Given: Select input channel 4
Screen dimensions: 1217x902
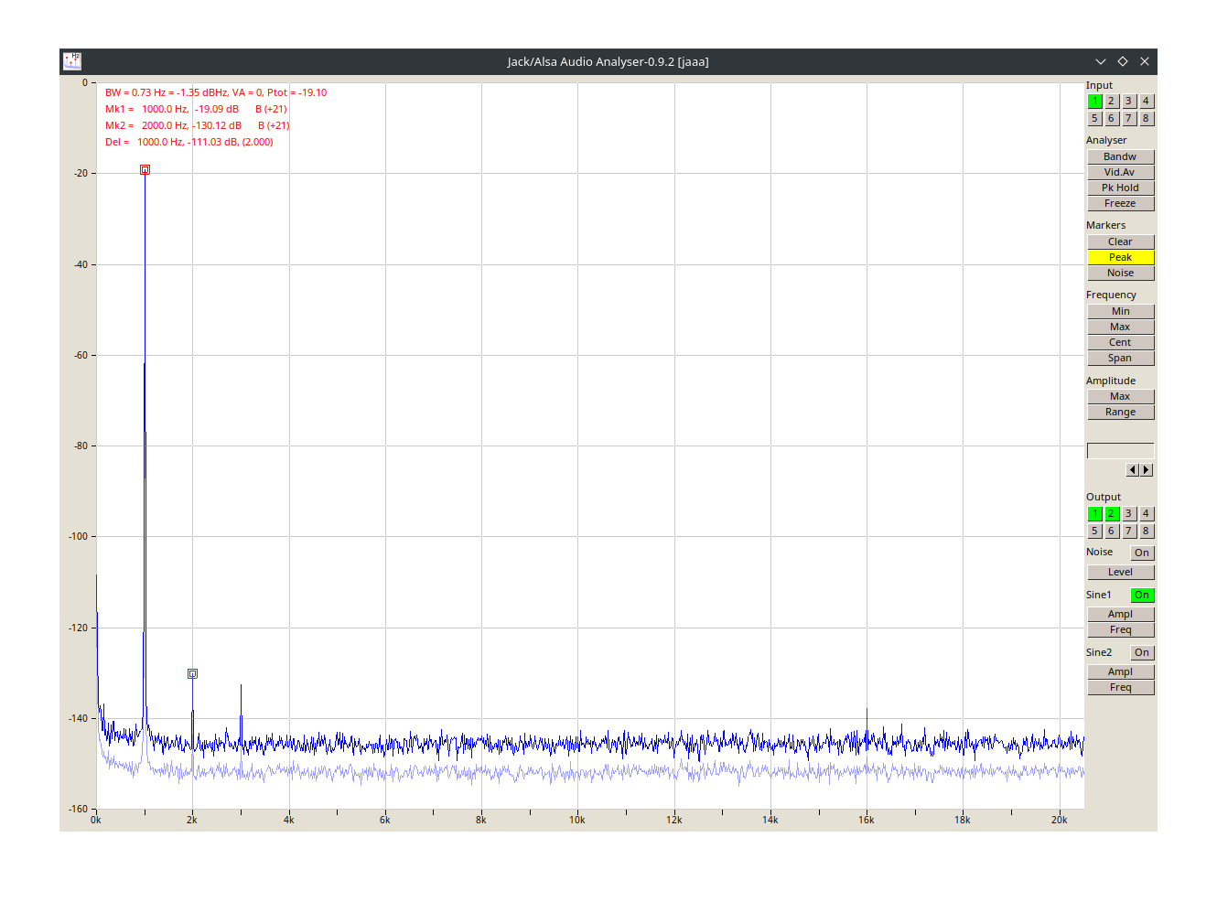Looking at the screenshot, I should click(1146, 102).
